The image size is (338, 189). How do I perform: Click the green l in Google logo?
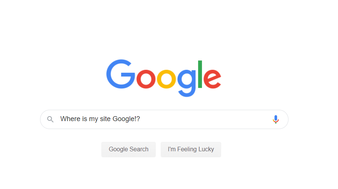[200, 74]
